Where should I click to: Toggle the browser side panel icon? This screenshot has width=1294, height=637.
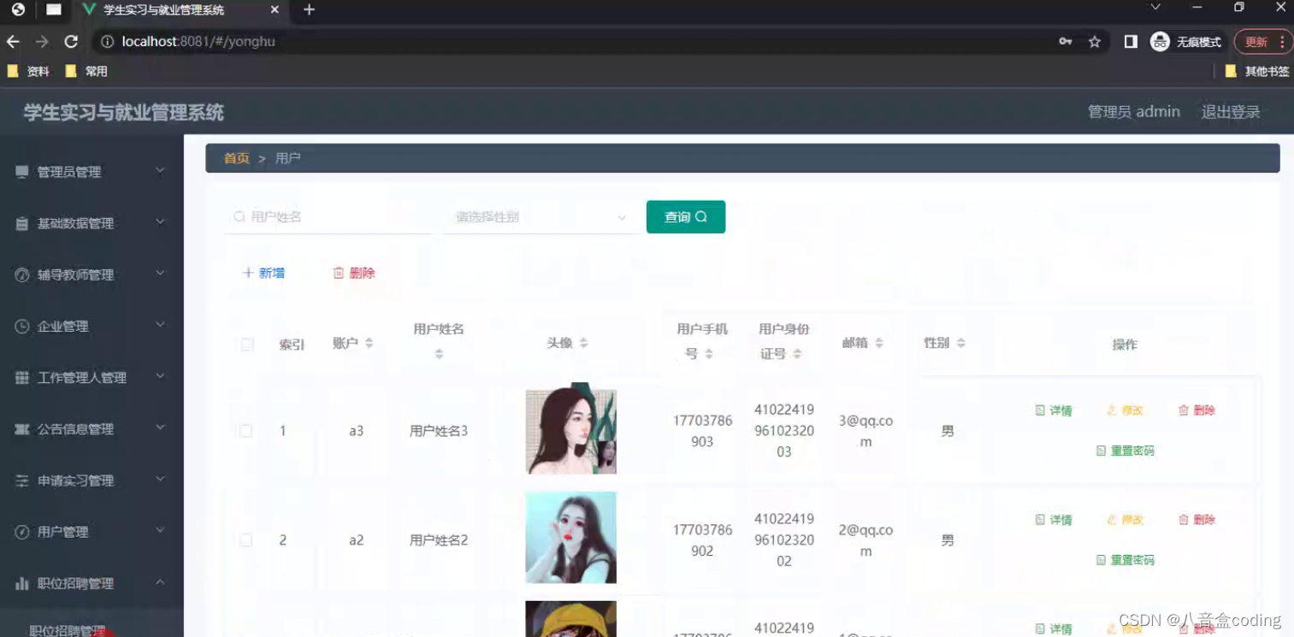1131,41
